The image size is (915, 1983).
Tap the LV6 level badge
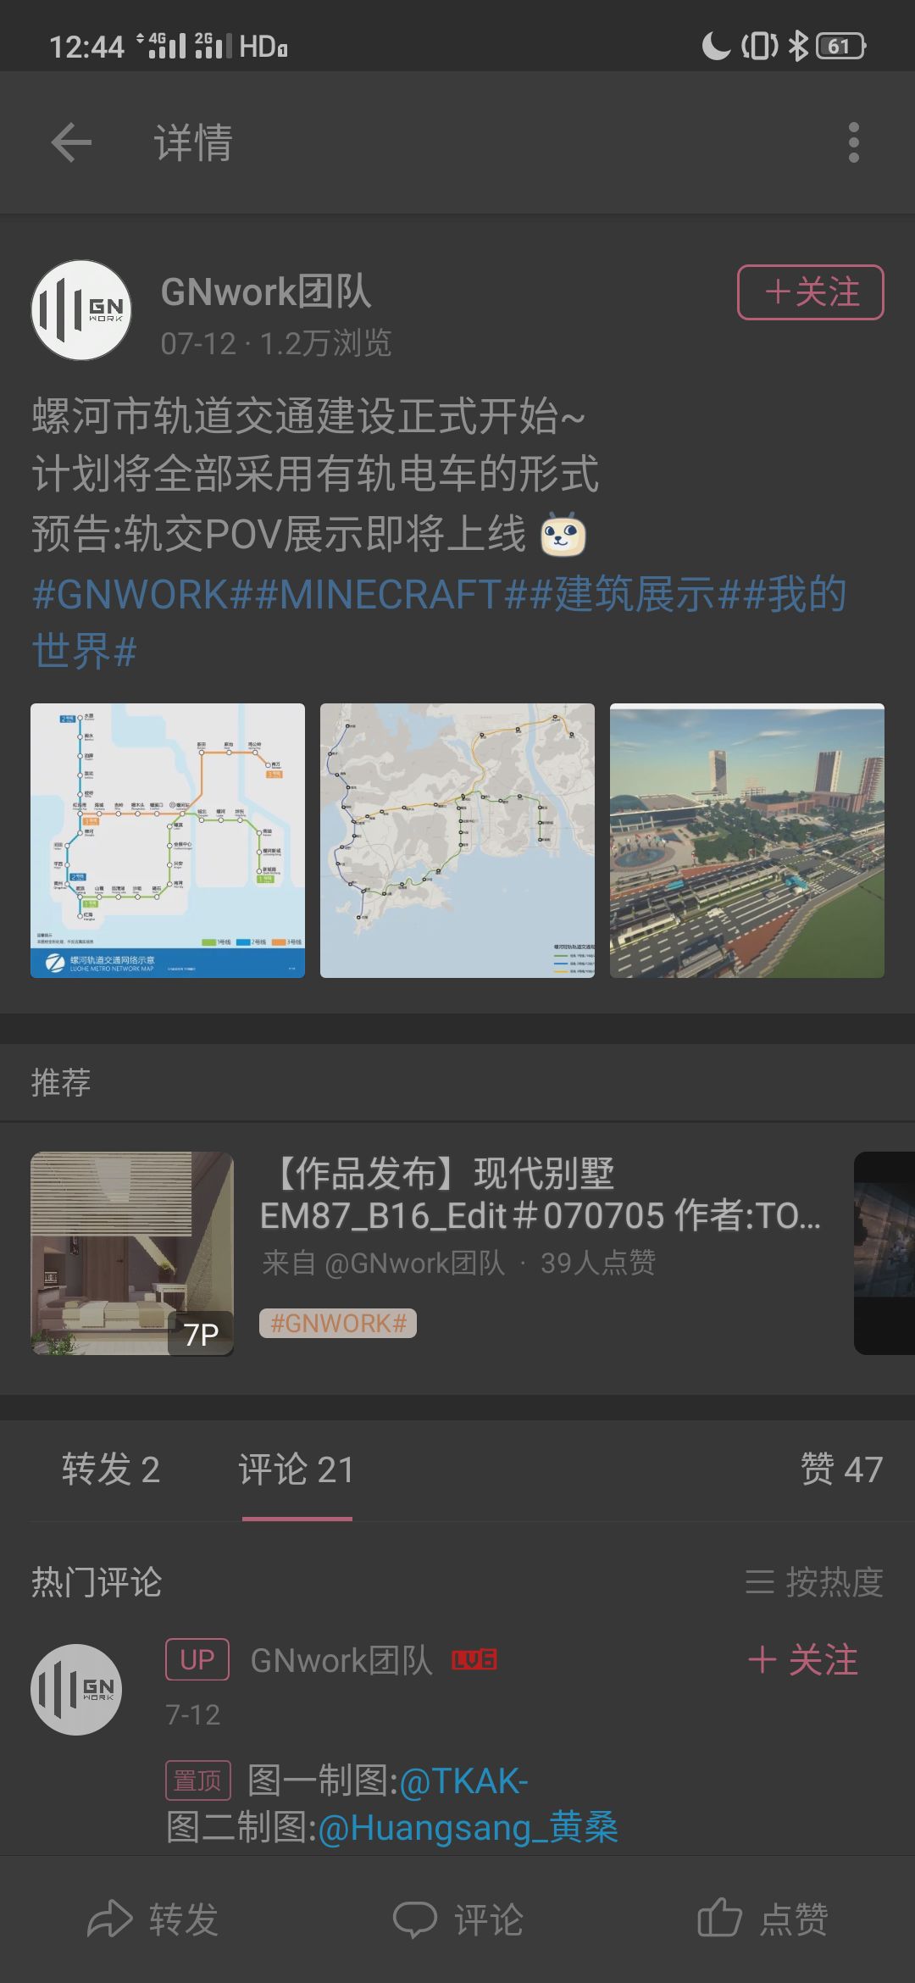tap(474, 1660)
